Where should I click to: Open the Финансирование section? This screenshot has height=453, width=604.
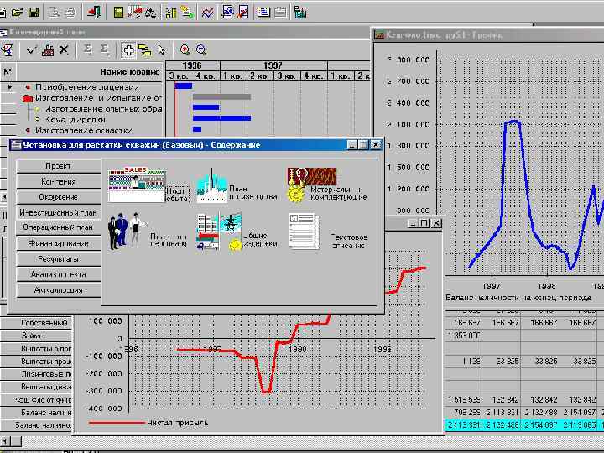click(59, 243)
